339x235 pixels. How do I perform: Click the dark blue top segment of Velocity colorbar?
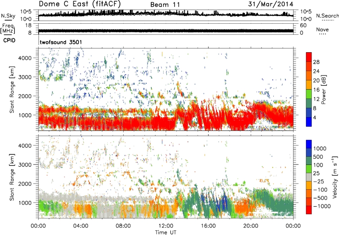(x=309, y=144)
